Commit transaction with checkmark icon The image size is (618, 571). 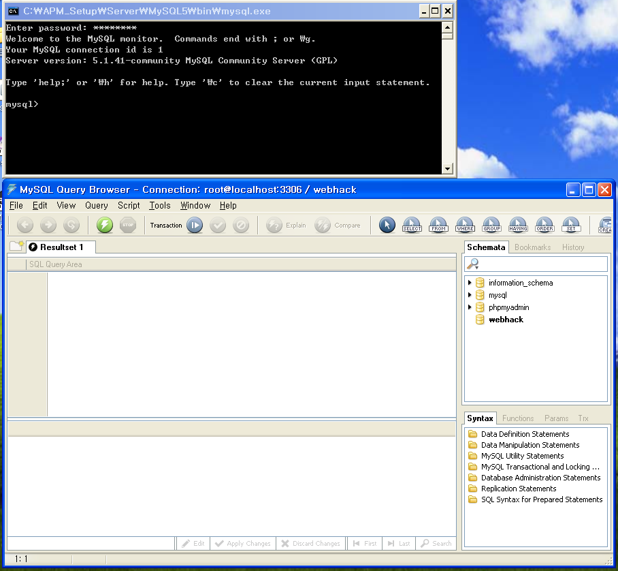218,225
